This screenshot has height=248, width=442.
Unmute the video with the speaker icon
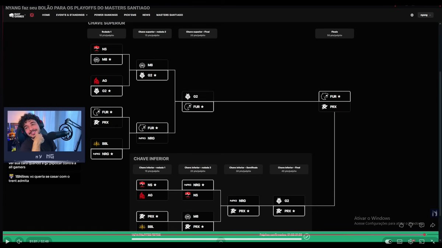click(x=19, y=241)
